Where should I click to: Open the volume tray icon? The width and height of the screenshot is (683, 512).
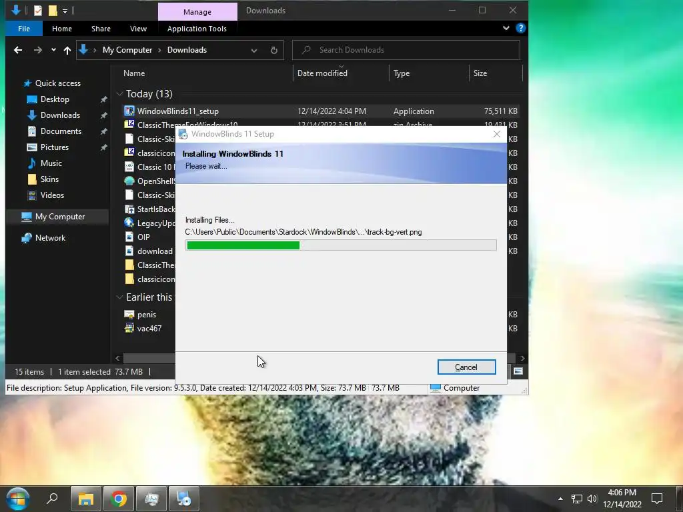click(x=592, y=499)
